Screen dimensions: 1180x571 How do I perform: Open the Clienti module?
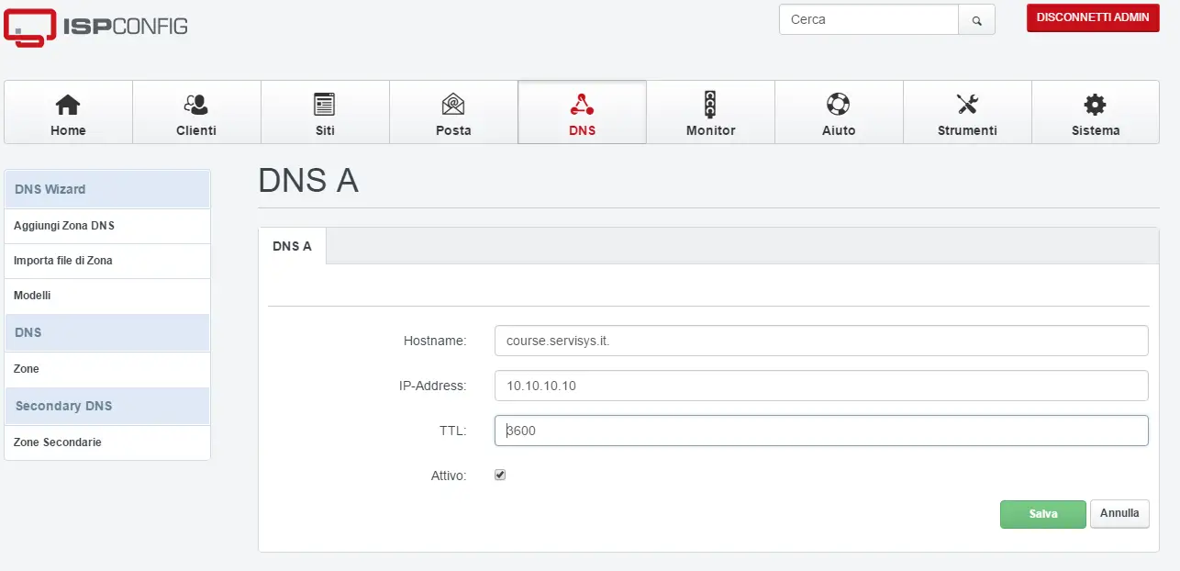click(x=196, y=112)
